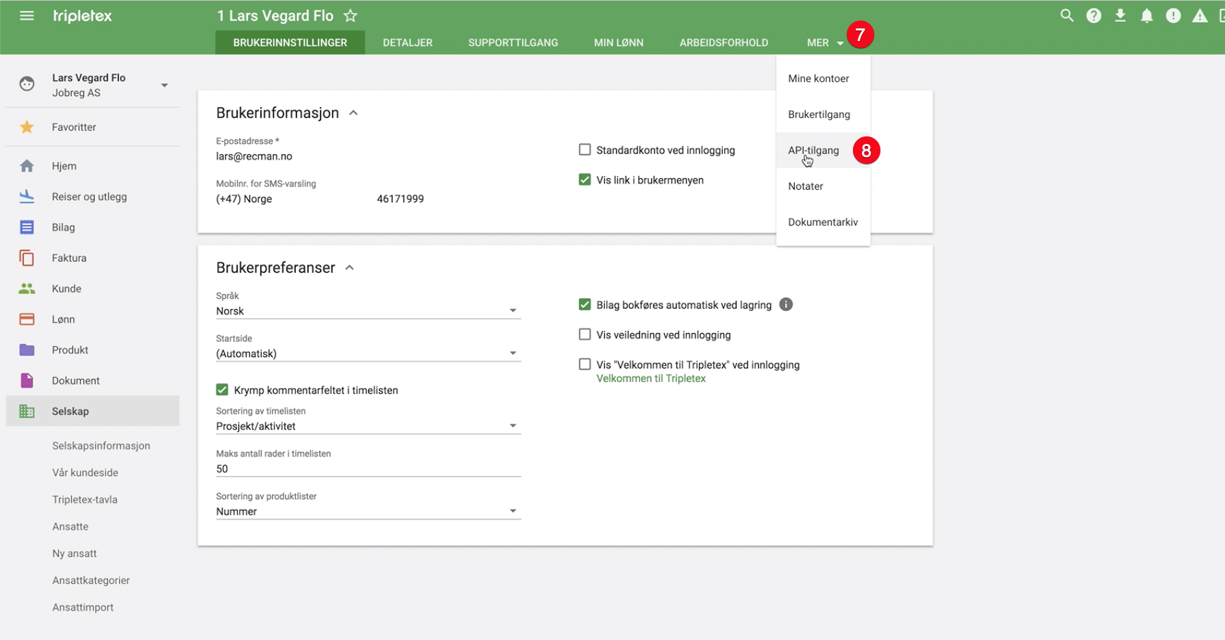Mark Lars Vegard Flo as favorite star
The image size is (1225, 640).
coord(350,16)
